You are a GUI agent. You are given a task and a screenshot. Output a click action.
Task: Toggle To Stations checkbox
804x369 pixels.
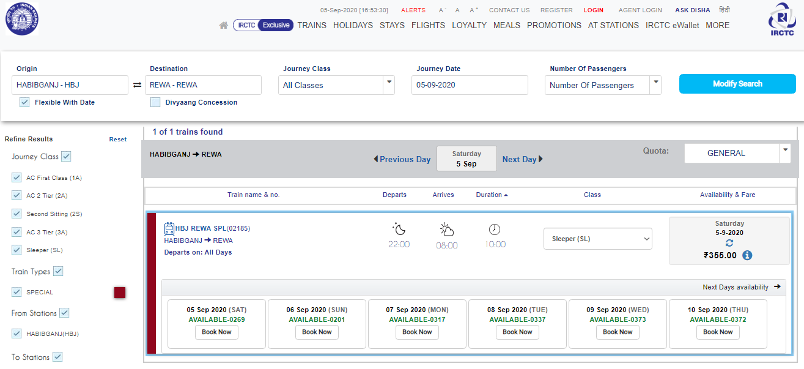(x=57, y=357)
